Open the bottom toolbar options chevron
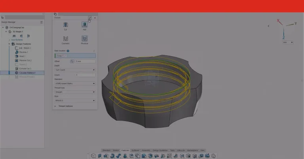Image resolution: width=304 pixels, height=159 pixels. [88, 154]
